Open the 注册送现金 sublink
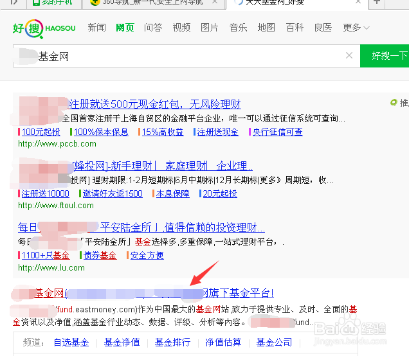 [218, 132]
